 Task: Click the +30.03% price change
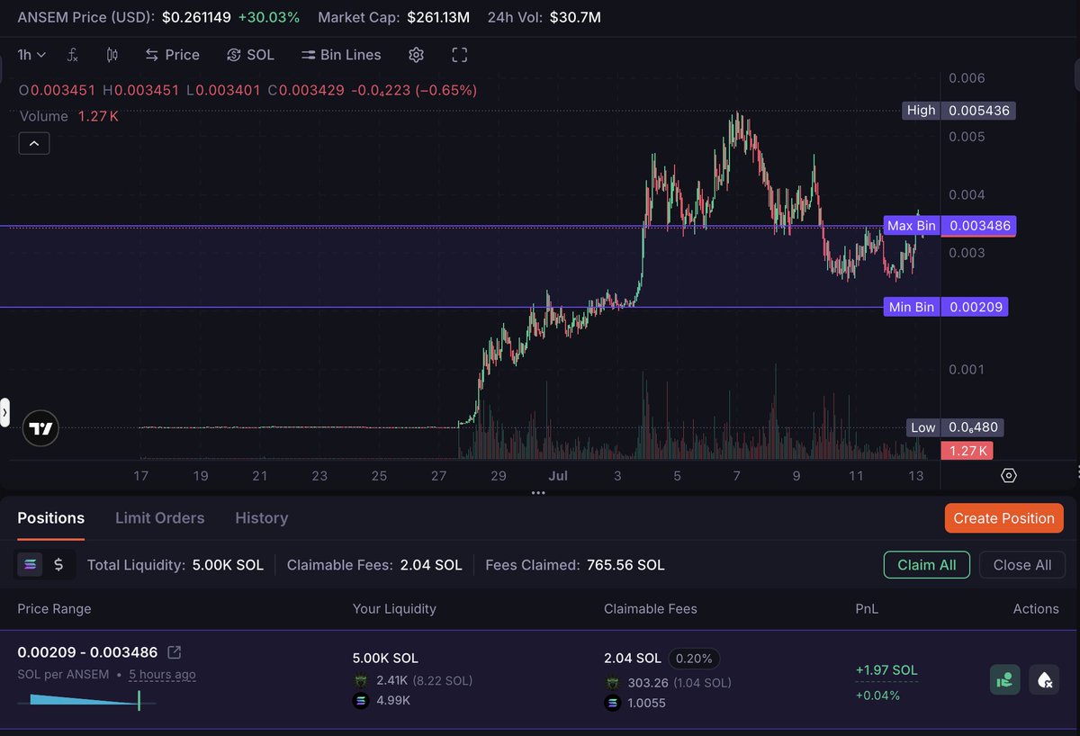pos(268,17)
